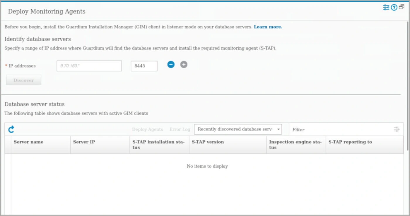Image resolution: width=410 pixels, height=216 pixels.
Task: Sort by Inspection engine status column
Action: coord(296,145)
